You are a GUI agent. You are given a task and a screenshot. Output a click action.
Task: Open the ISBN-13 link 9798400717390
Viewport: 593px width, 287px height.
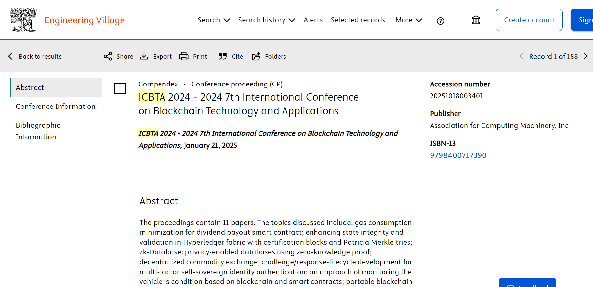[458, 155]
